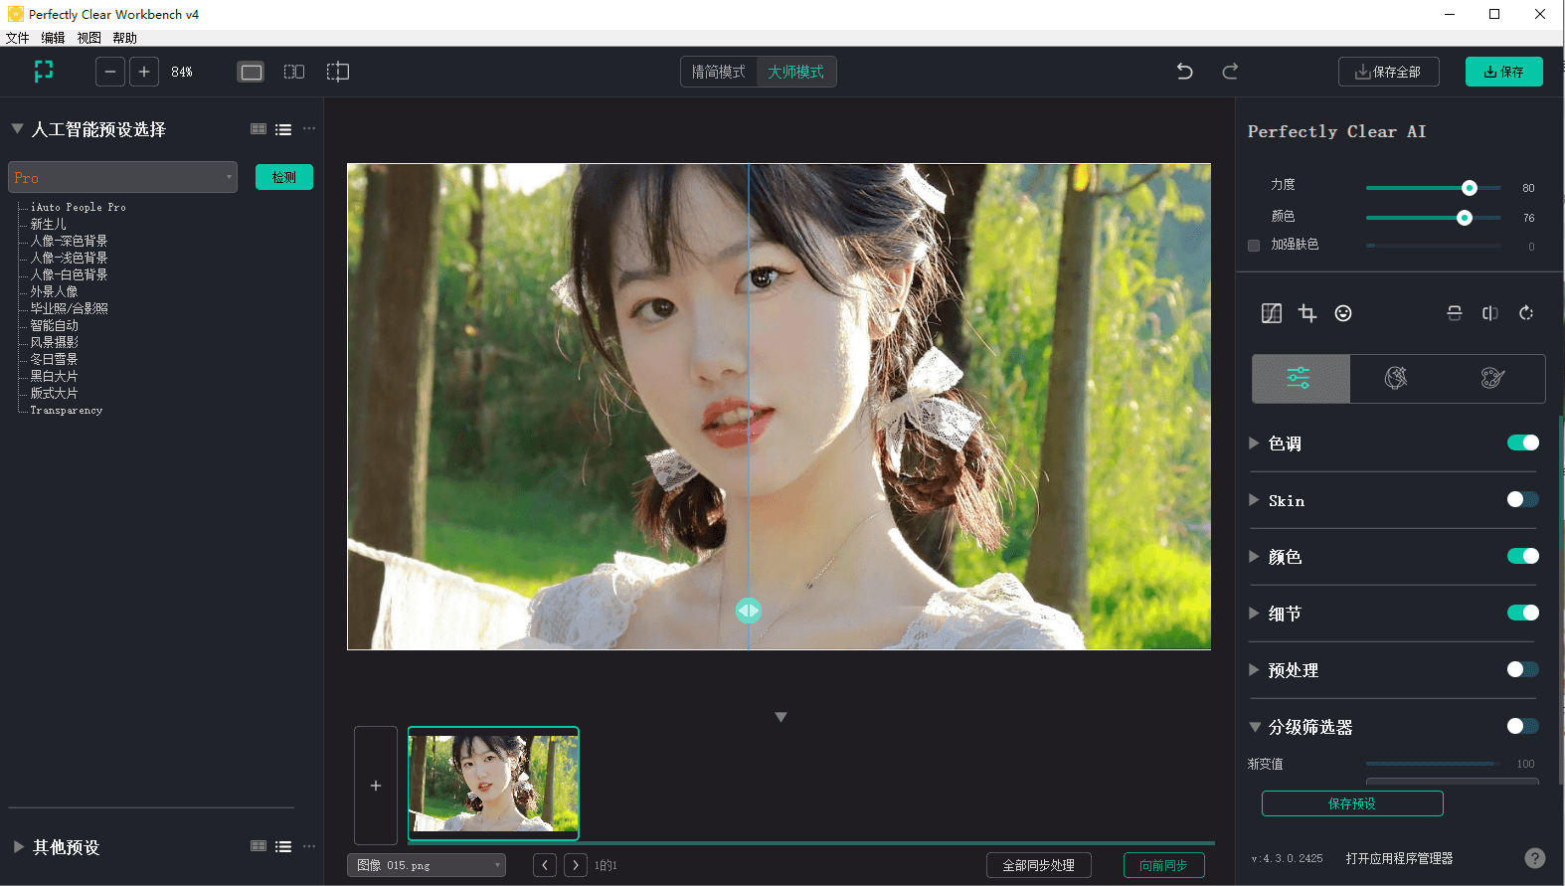The height and width of the screenshot is (886, 1565).
Task: Open 打开应用程序管理器 link
Action: (x=1399, y=858)
